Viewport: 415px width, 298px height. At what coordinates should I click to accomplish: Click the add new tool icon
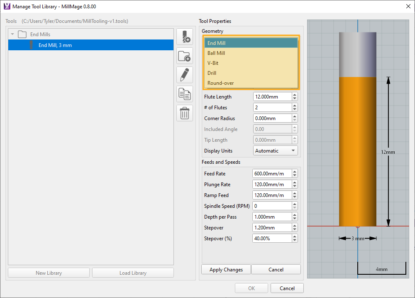click(185, 37)
